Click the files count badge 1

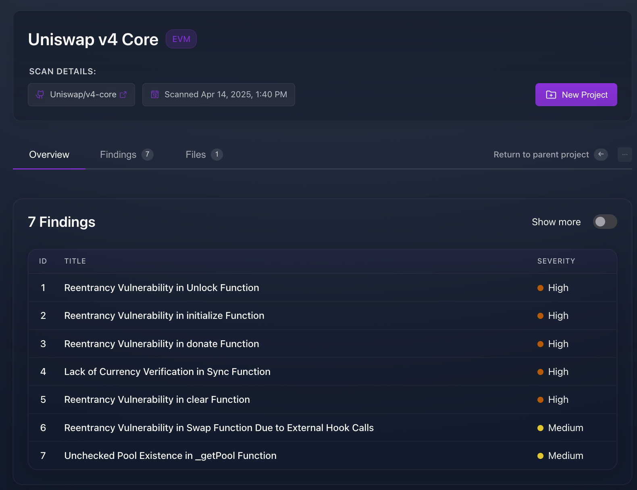[x=217, y=154]
